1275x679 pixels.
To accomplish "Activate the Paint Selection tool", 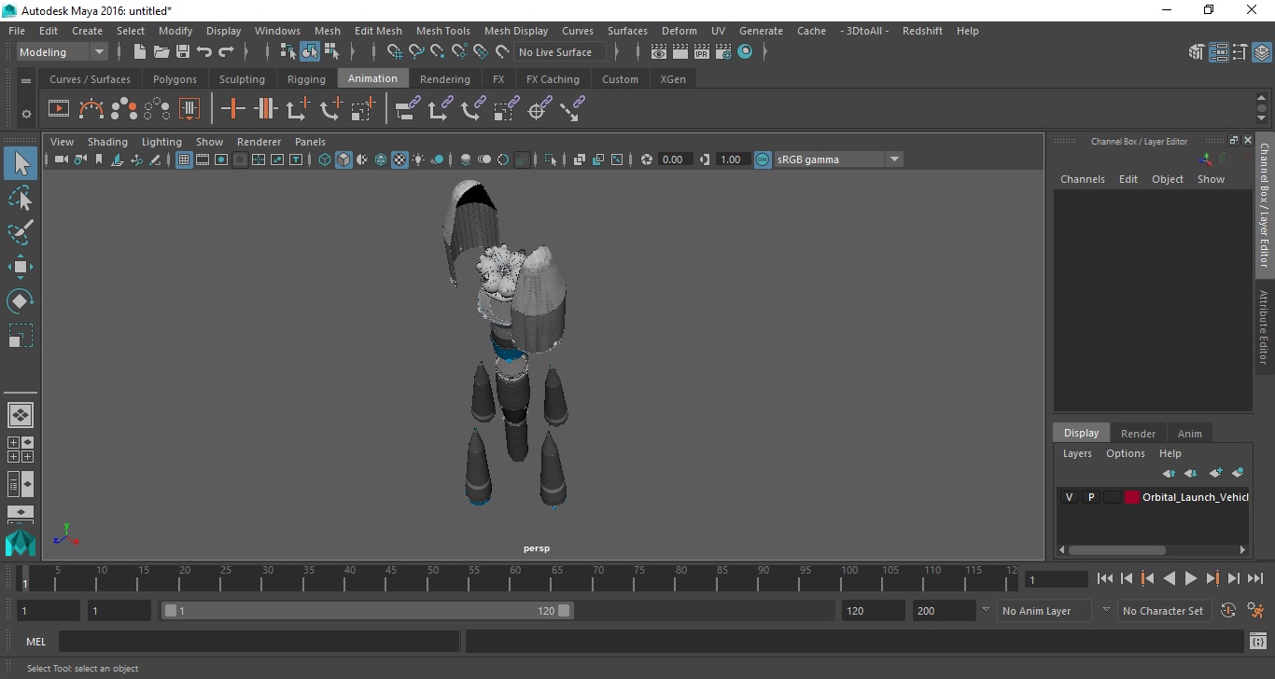I will coord(21,232).
